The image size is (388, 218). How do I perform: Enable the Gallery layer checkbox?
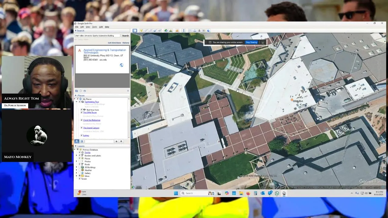coord(80,173)
